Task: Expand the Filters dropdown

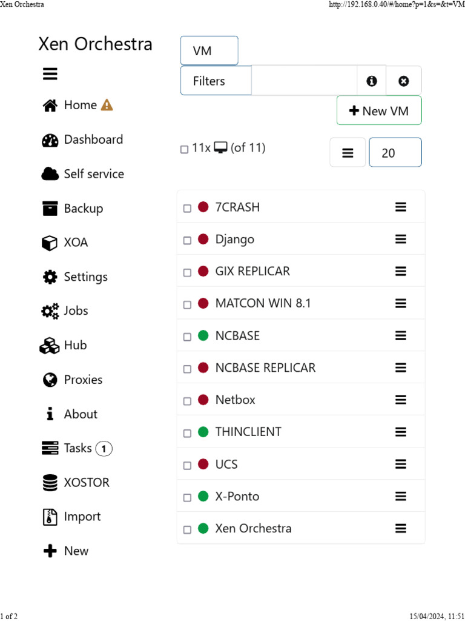Action: click(x=216, y=81)
